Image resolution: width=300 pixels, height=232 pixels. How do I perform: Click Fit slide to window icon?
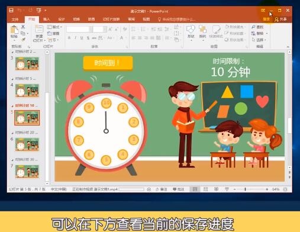[x=285, y=189]
